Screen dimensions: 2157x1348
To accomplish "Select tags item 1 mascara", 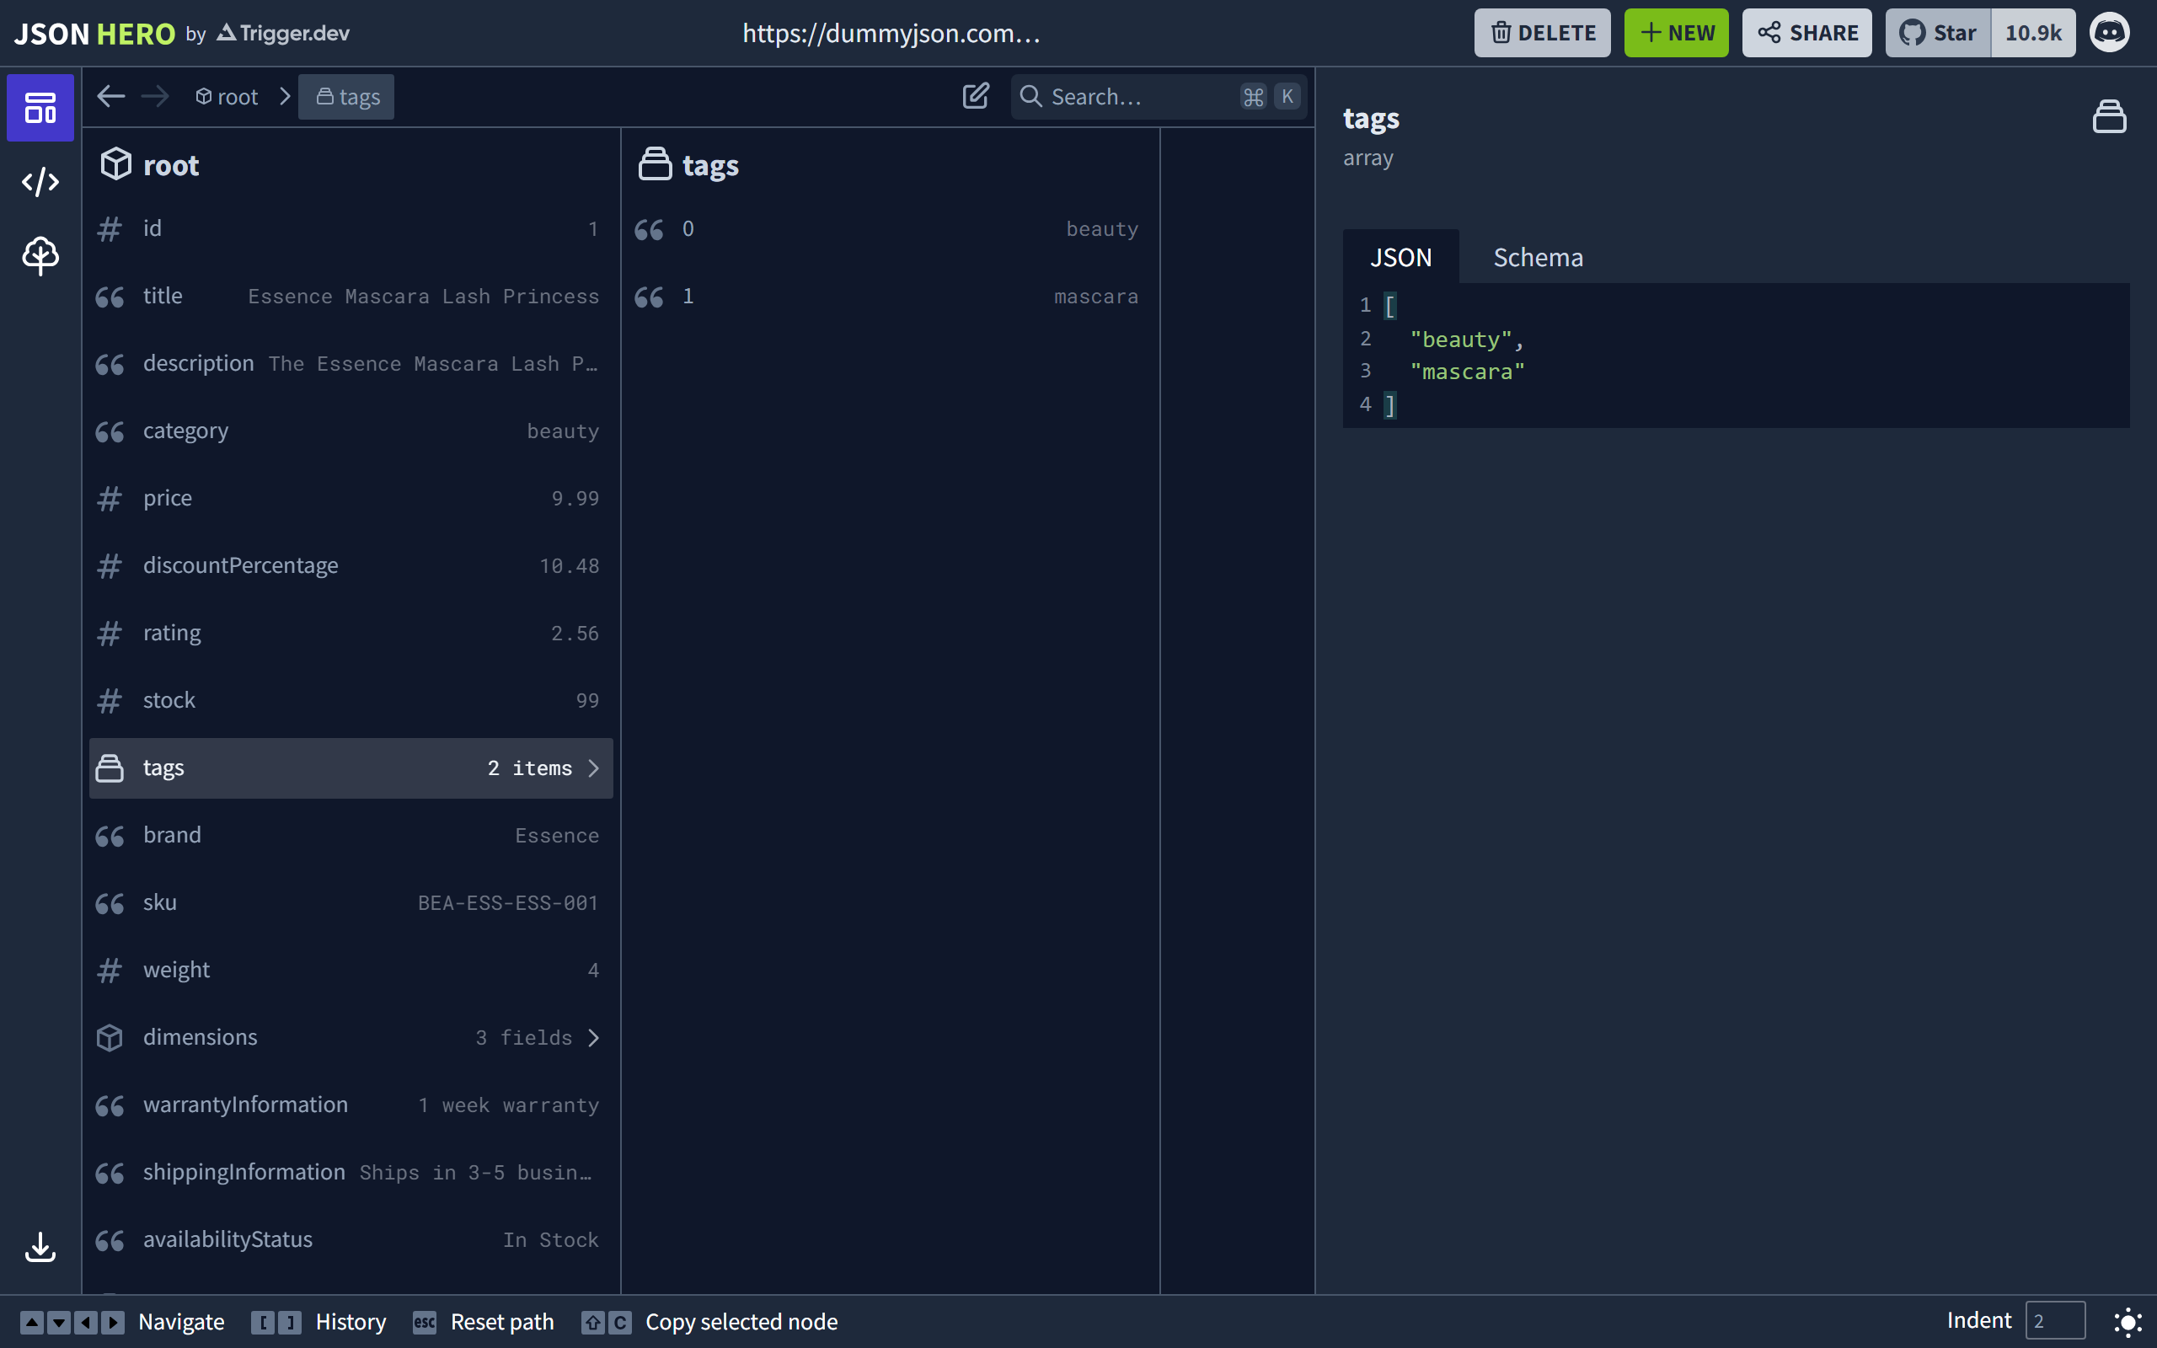I will (890, 296).
